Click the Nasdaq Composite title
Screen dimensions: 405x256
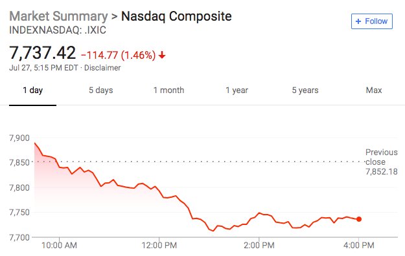tap(176, 16)
